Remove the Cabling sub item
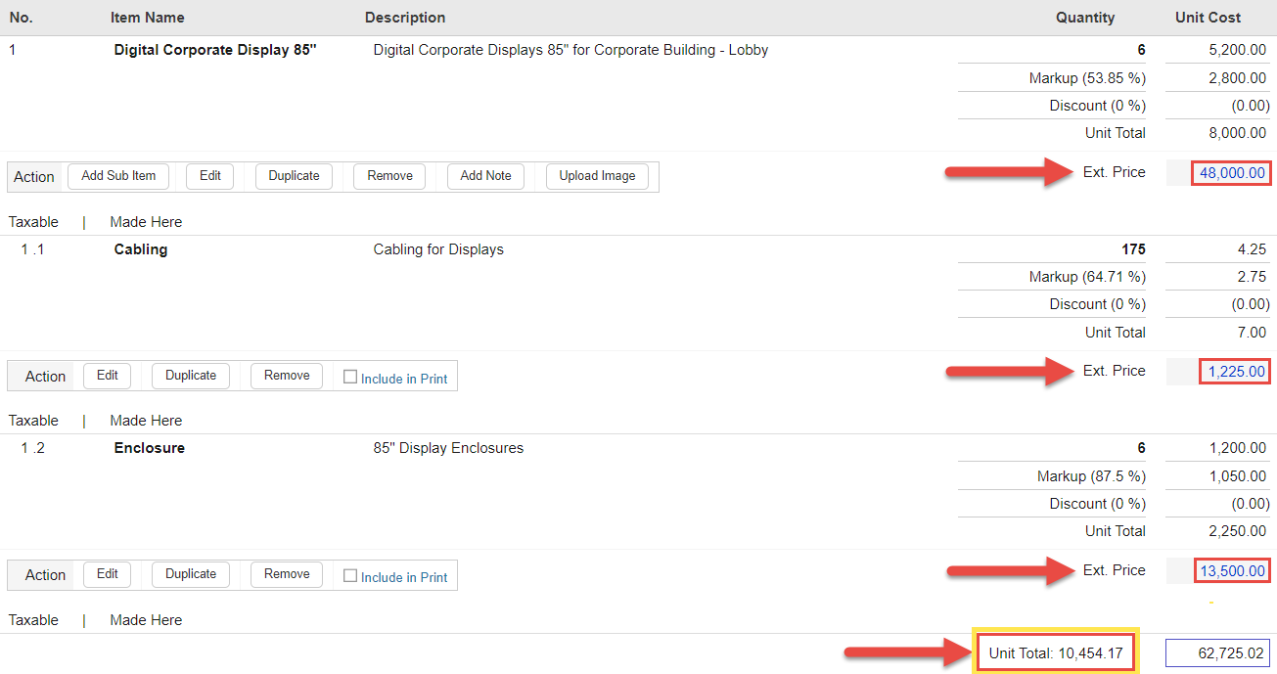1277x674 pixels. pos(286,376)
